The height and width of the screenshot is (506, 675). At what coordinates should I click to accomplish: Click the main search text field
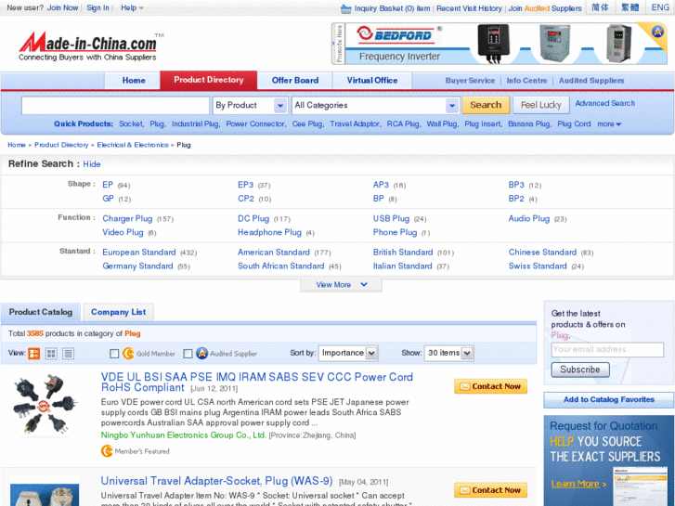[115, 105]
